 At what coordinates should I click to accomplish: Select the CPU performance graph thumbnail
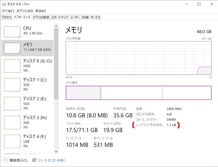pos(12,32)
